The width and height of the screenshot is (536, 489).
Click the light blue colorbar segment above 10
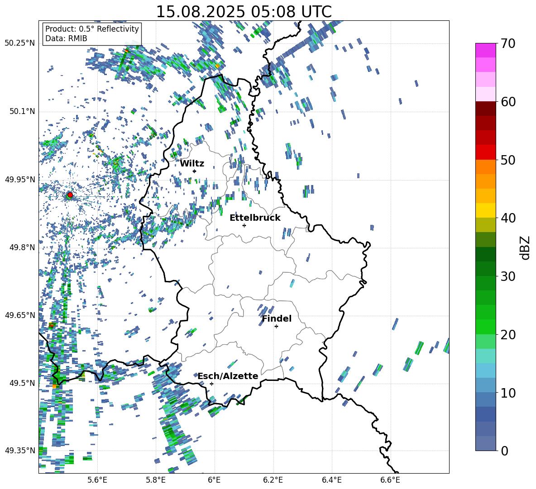(485, 370)
